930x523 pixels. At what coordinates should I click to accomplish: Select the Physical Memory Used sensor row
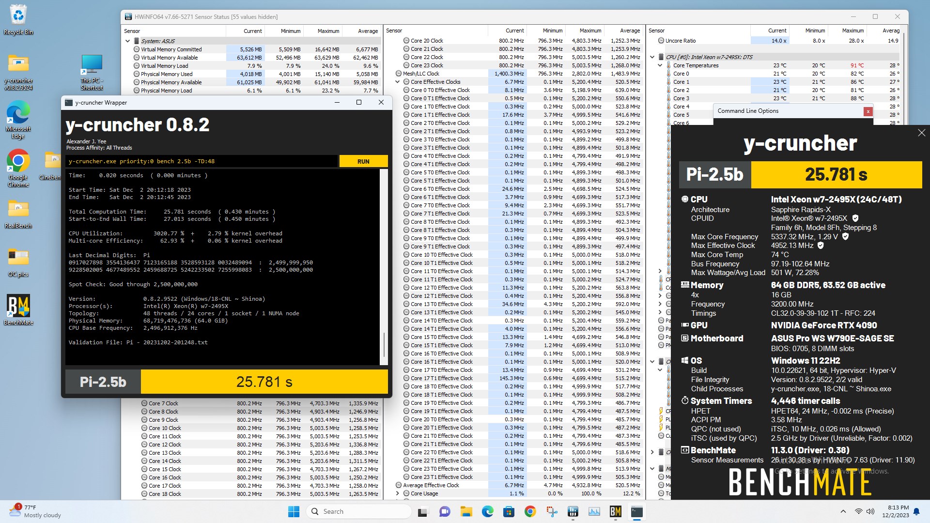pyautogui.click(x=252, y=74)
